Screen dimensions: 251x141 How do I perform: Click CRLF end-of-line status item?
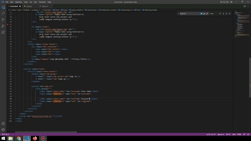pos(234,134)
